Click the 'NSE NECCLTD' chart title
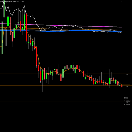This screenshot has width=132, height=132. coord(18,2)
